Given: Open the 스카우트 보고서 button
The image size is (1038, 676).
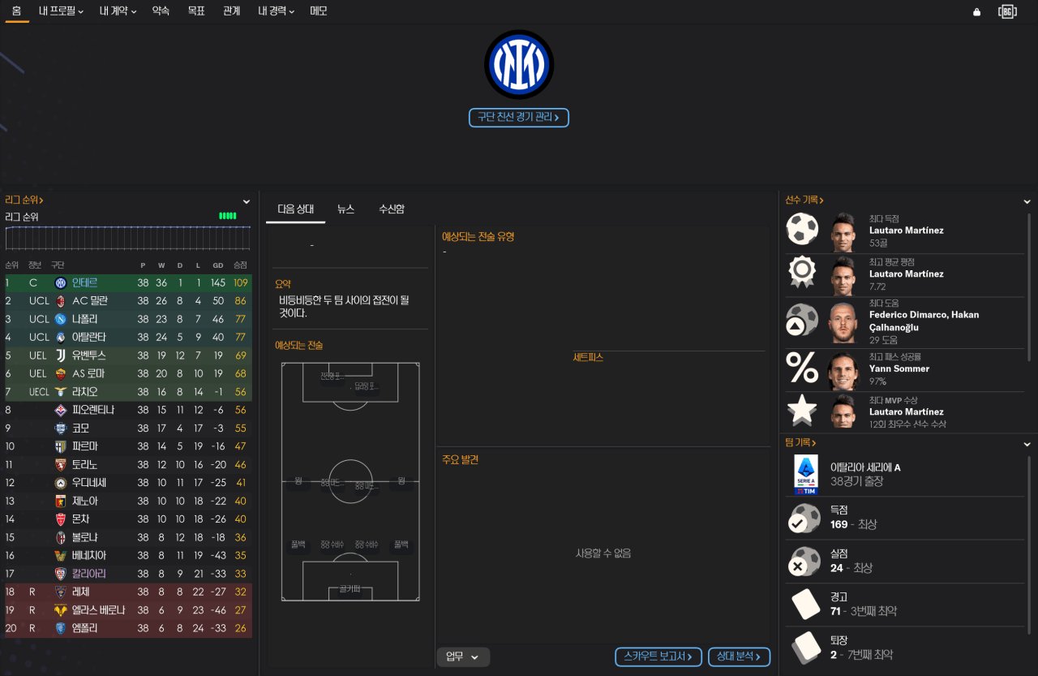Looking at the screenshot, I should 658,657.
